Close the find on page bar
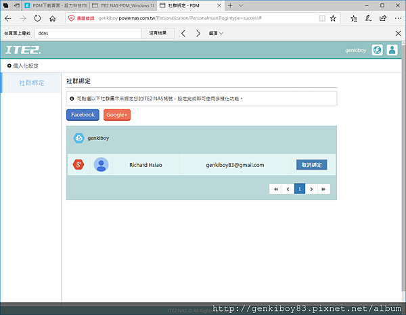 398,33
